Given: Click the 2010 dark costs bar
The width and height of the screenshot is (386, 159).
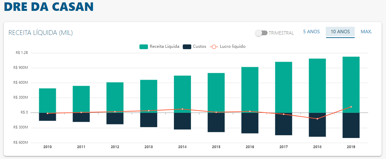Looking at the screenshot, I should [48, 117].
